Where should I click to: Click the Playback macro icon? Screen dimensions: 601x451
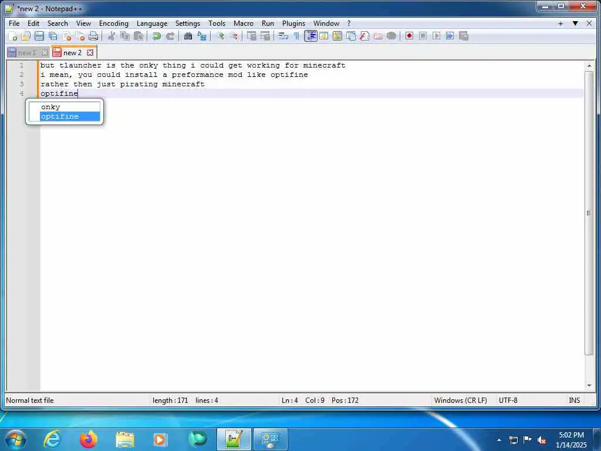coord(436,36)
